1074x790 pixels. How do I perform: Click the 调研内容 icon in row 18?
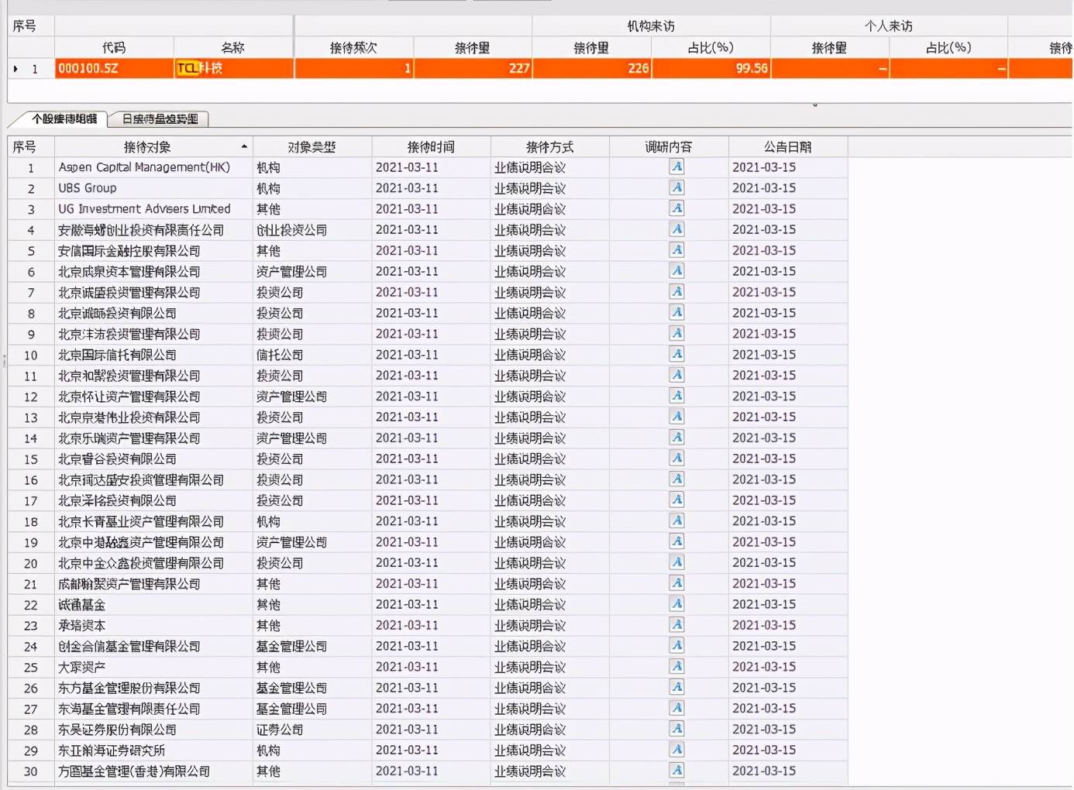(x=676, y=520)
